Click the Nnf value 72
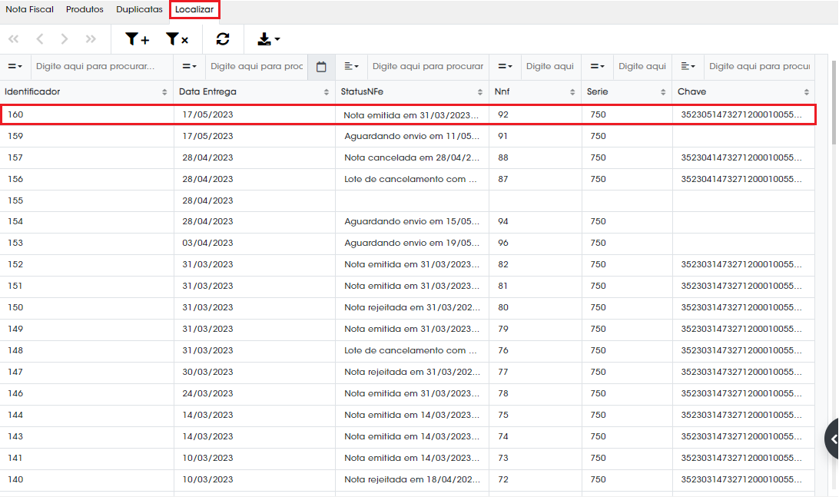Viewport: 839px width, 497px height. click(503, 479)
